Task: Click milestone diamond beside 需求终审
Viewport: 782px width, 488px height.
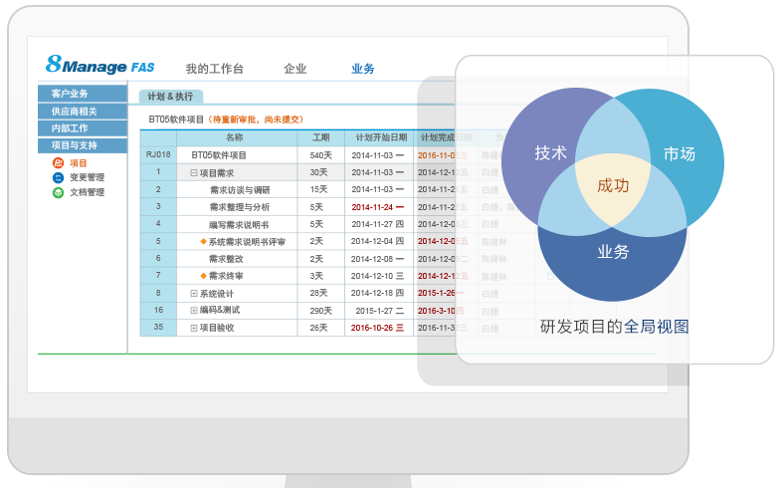Action: 203,276
